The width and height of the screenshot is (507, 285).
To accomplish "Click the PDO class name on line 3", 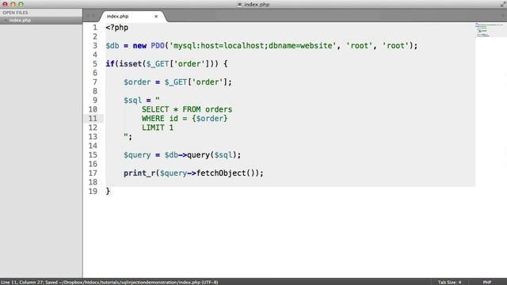I will (x=158, y=46).
